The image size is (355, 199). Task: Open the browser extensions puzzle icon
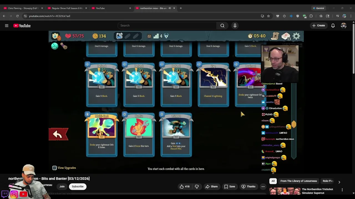click(311, 16)
